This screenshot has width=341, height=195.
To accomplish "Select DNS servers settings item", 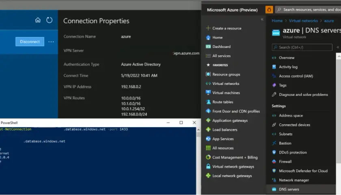I will coord(301,189).
